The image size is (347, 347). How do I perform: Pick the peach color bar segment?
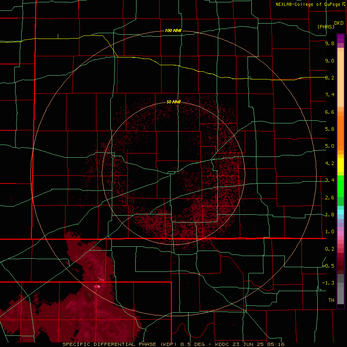[x=340, y=79]
